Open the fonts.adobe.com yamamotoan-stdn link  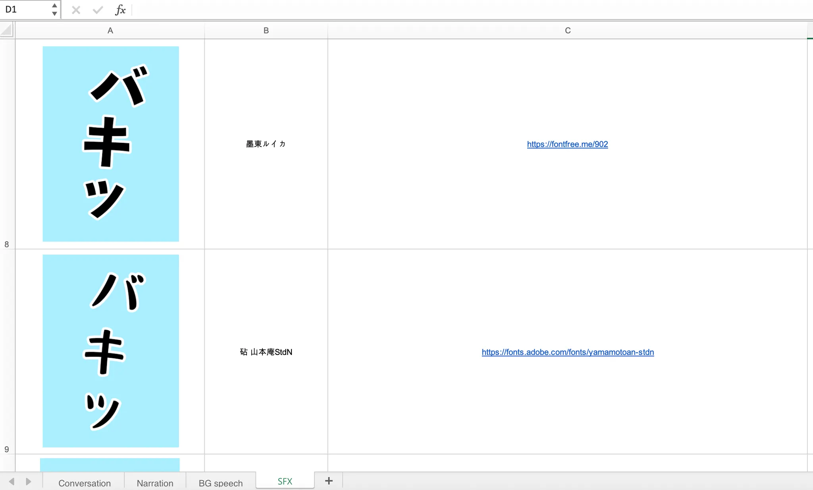(568, 352)
